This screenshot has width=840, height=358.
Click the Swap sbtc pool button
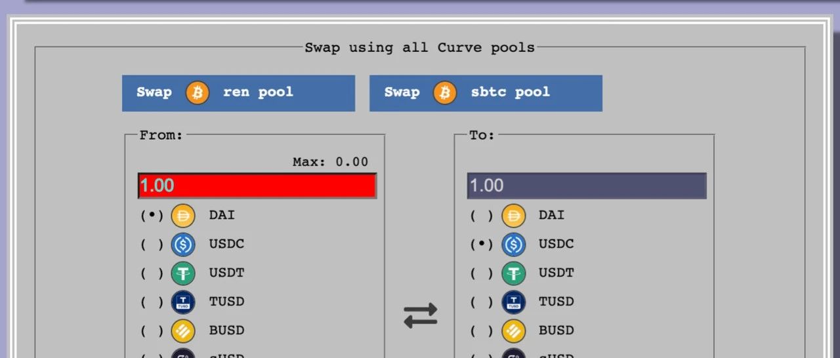click(x=486, y=93)
